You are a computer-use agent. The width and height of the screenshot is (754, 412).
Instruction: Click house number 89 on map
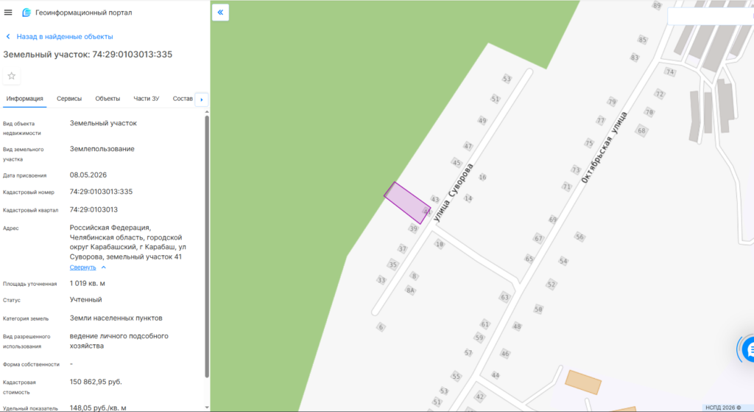coord(656,6)
